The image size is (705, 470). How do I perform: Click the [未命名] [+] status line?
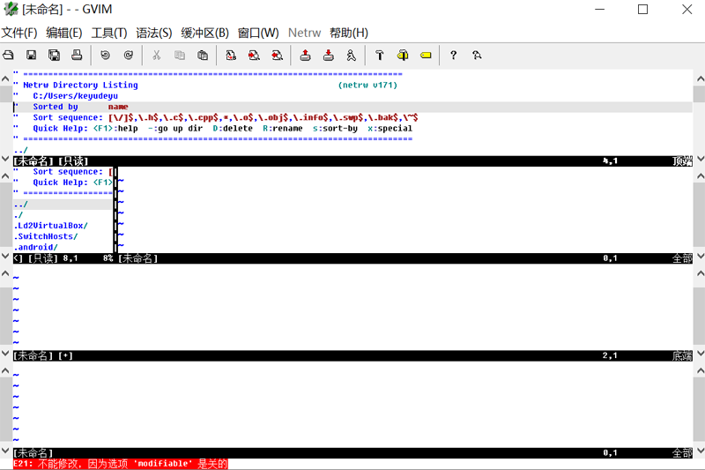(x=352, y=355)
